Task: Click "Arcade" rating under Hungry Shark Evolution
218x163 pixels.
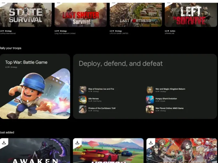Action: [160, 101]
